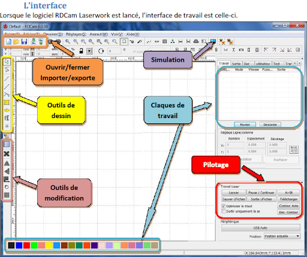Enable the Sortir uniquement la sélection checkbox
The height and width of the screenshot is (257, 307).
pyautogui.click(x=224, y=211)
